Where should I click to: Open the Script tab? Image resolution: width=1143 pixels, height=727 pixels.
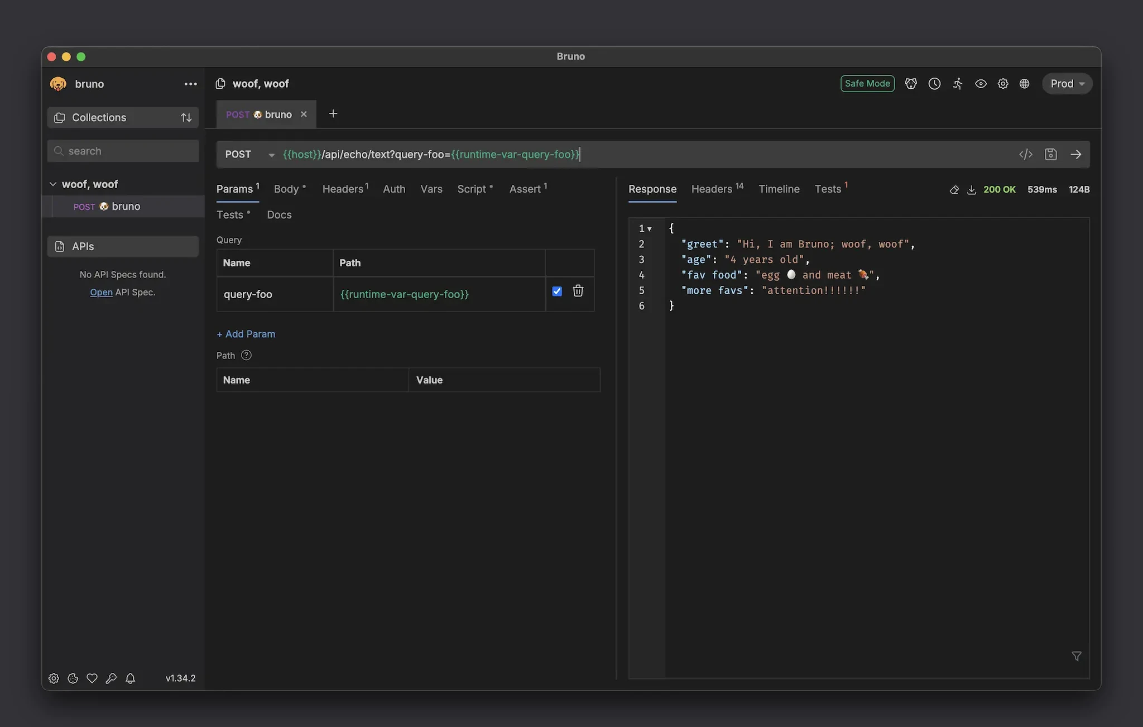pyautogui.click(x=475, y=189)
